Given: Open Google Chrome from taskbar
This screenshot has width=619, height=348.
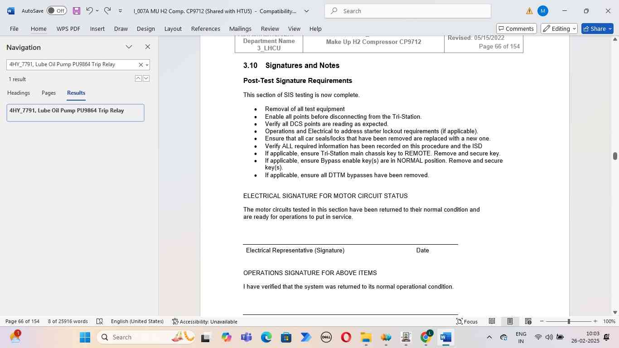Looking at the screenshot, I should coord(426,337).
